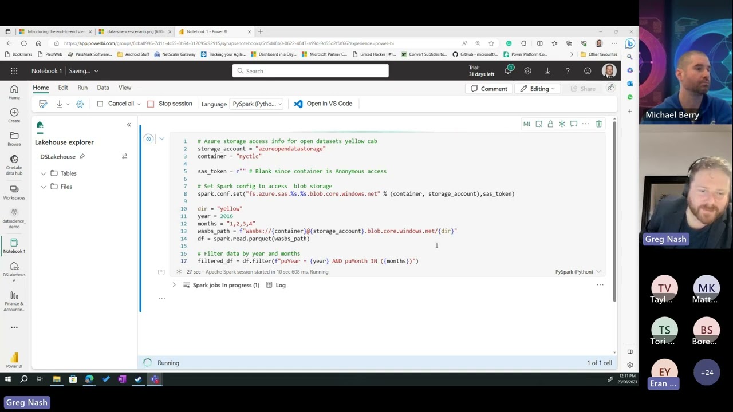Select the lakehouse tab icon in explorer
733x412 pixels.
click(x=40, y=125)
